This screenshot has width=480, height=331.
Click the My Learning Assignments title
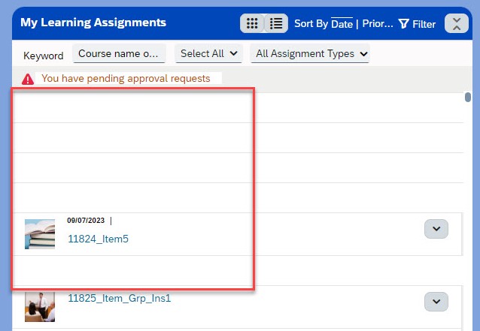click(93, 23)
